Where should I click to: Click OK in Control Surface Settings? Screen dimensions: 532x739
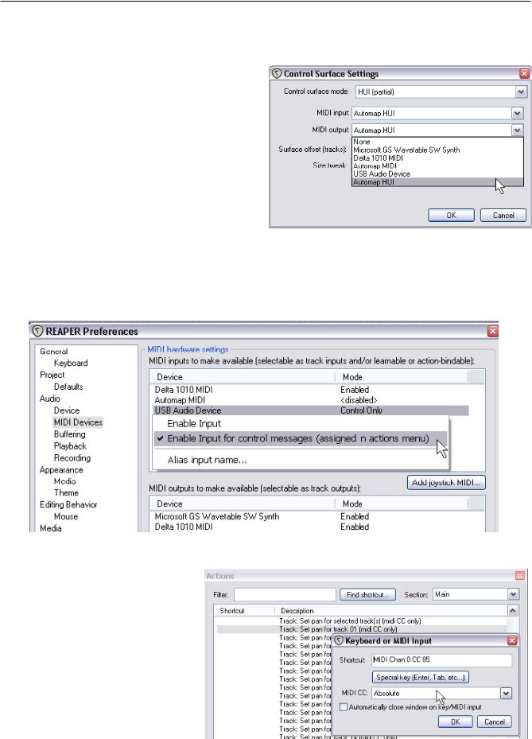click(x=451, y=215)
